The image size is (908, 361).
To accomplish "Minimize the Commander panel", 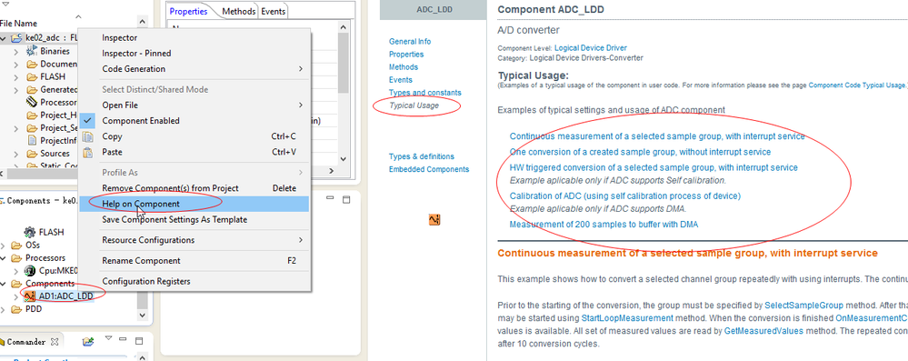I will [x=124, y=338].
